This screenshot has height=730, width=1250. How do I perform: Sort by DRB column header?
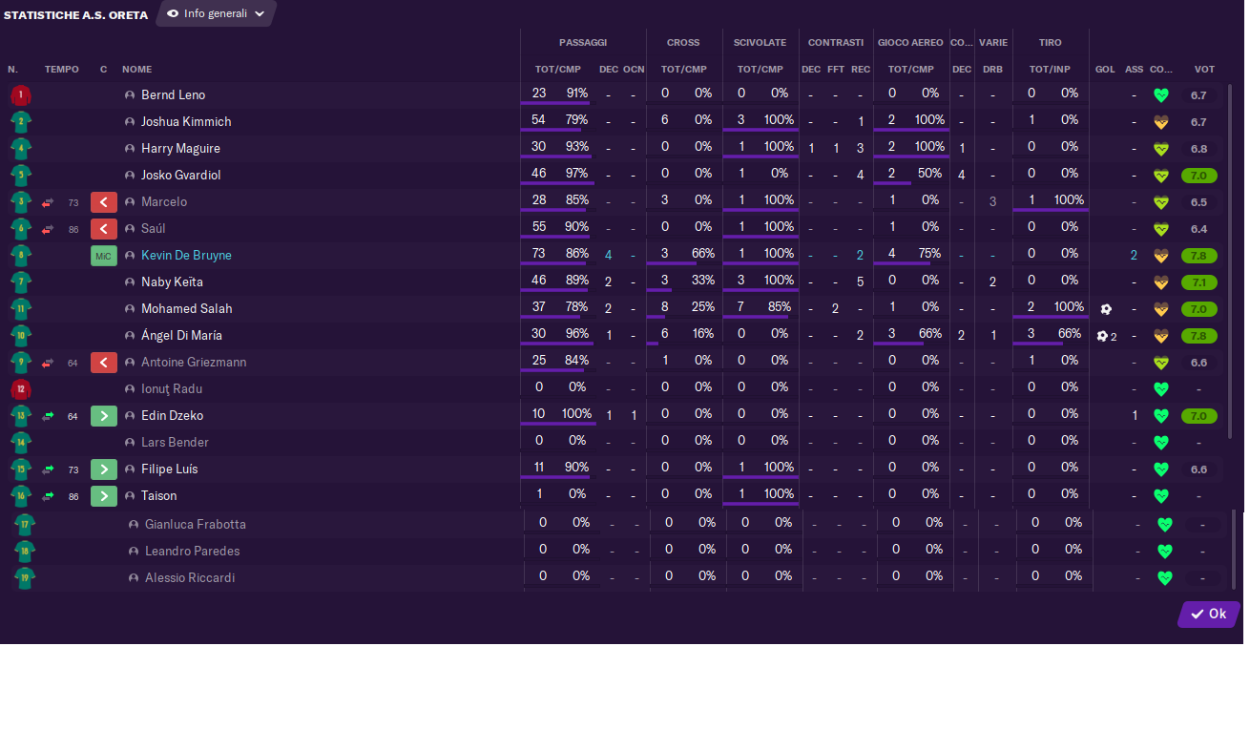(x=992, y=70)
